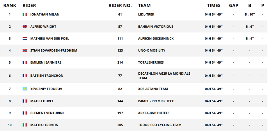Viewport: 268px width, 131px height.
Task: Click the RANK column header
Action: (x=10, y=6)
